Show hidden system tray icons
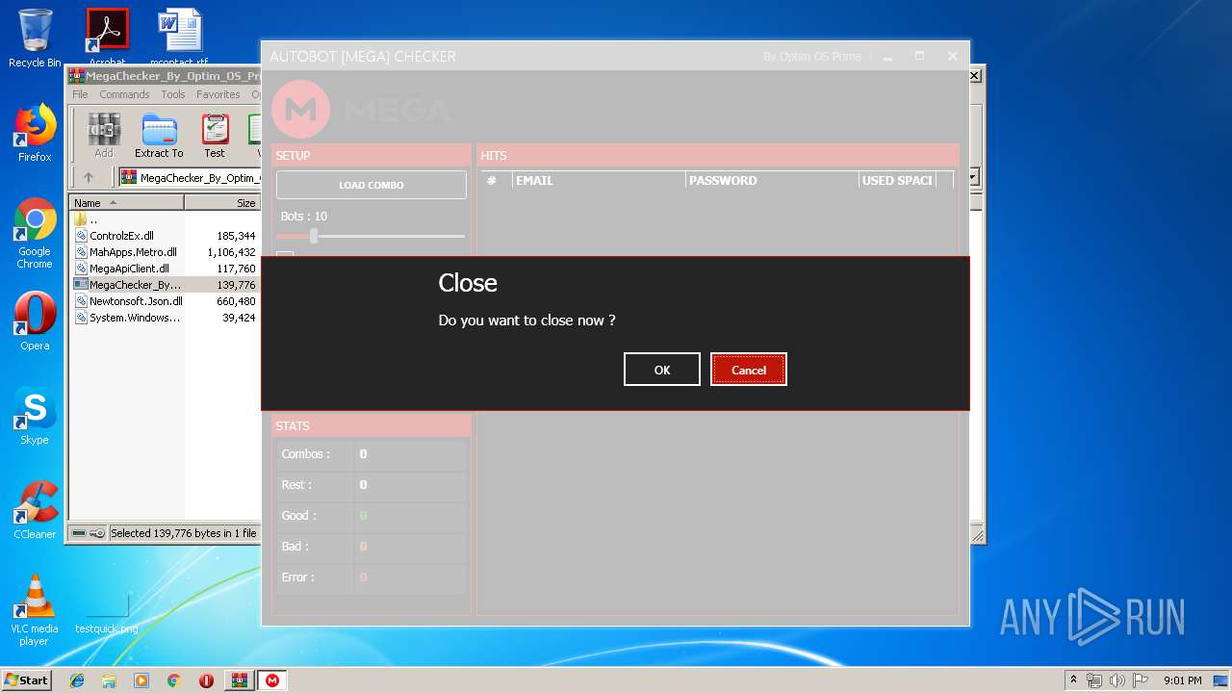 click(1073, 680)
